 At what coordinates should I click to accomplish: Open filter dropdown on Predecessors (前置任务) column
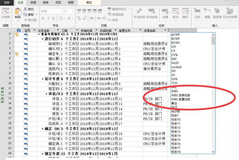pos(140,30)
